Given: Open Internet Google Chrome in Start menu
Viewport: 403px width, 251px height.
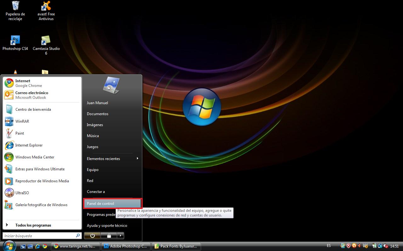Looking at the screenshot, I should coord(42,83).
